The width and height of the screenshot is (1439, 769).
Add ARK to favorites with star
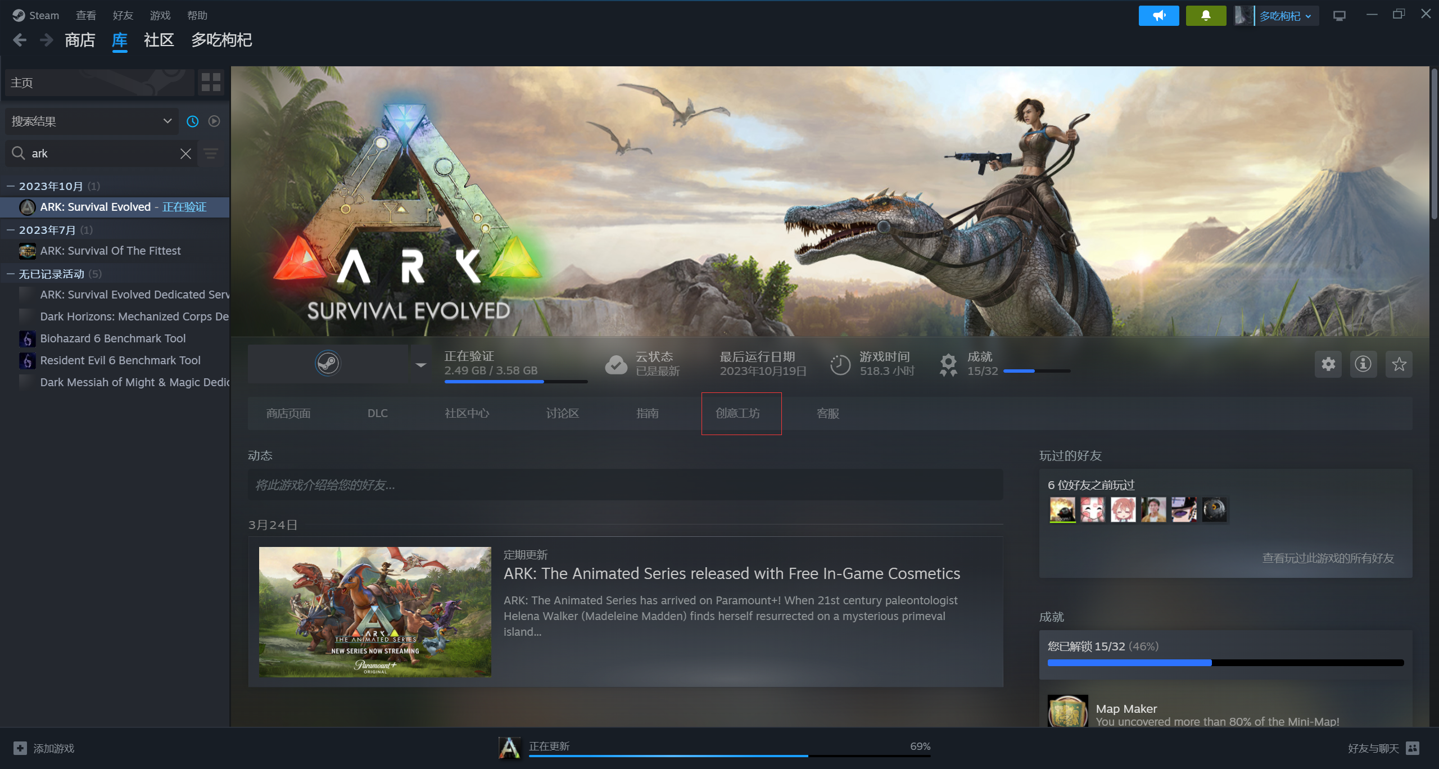1399,364
